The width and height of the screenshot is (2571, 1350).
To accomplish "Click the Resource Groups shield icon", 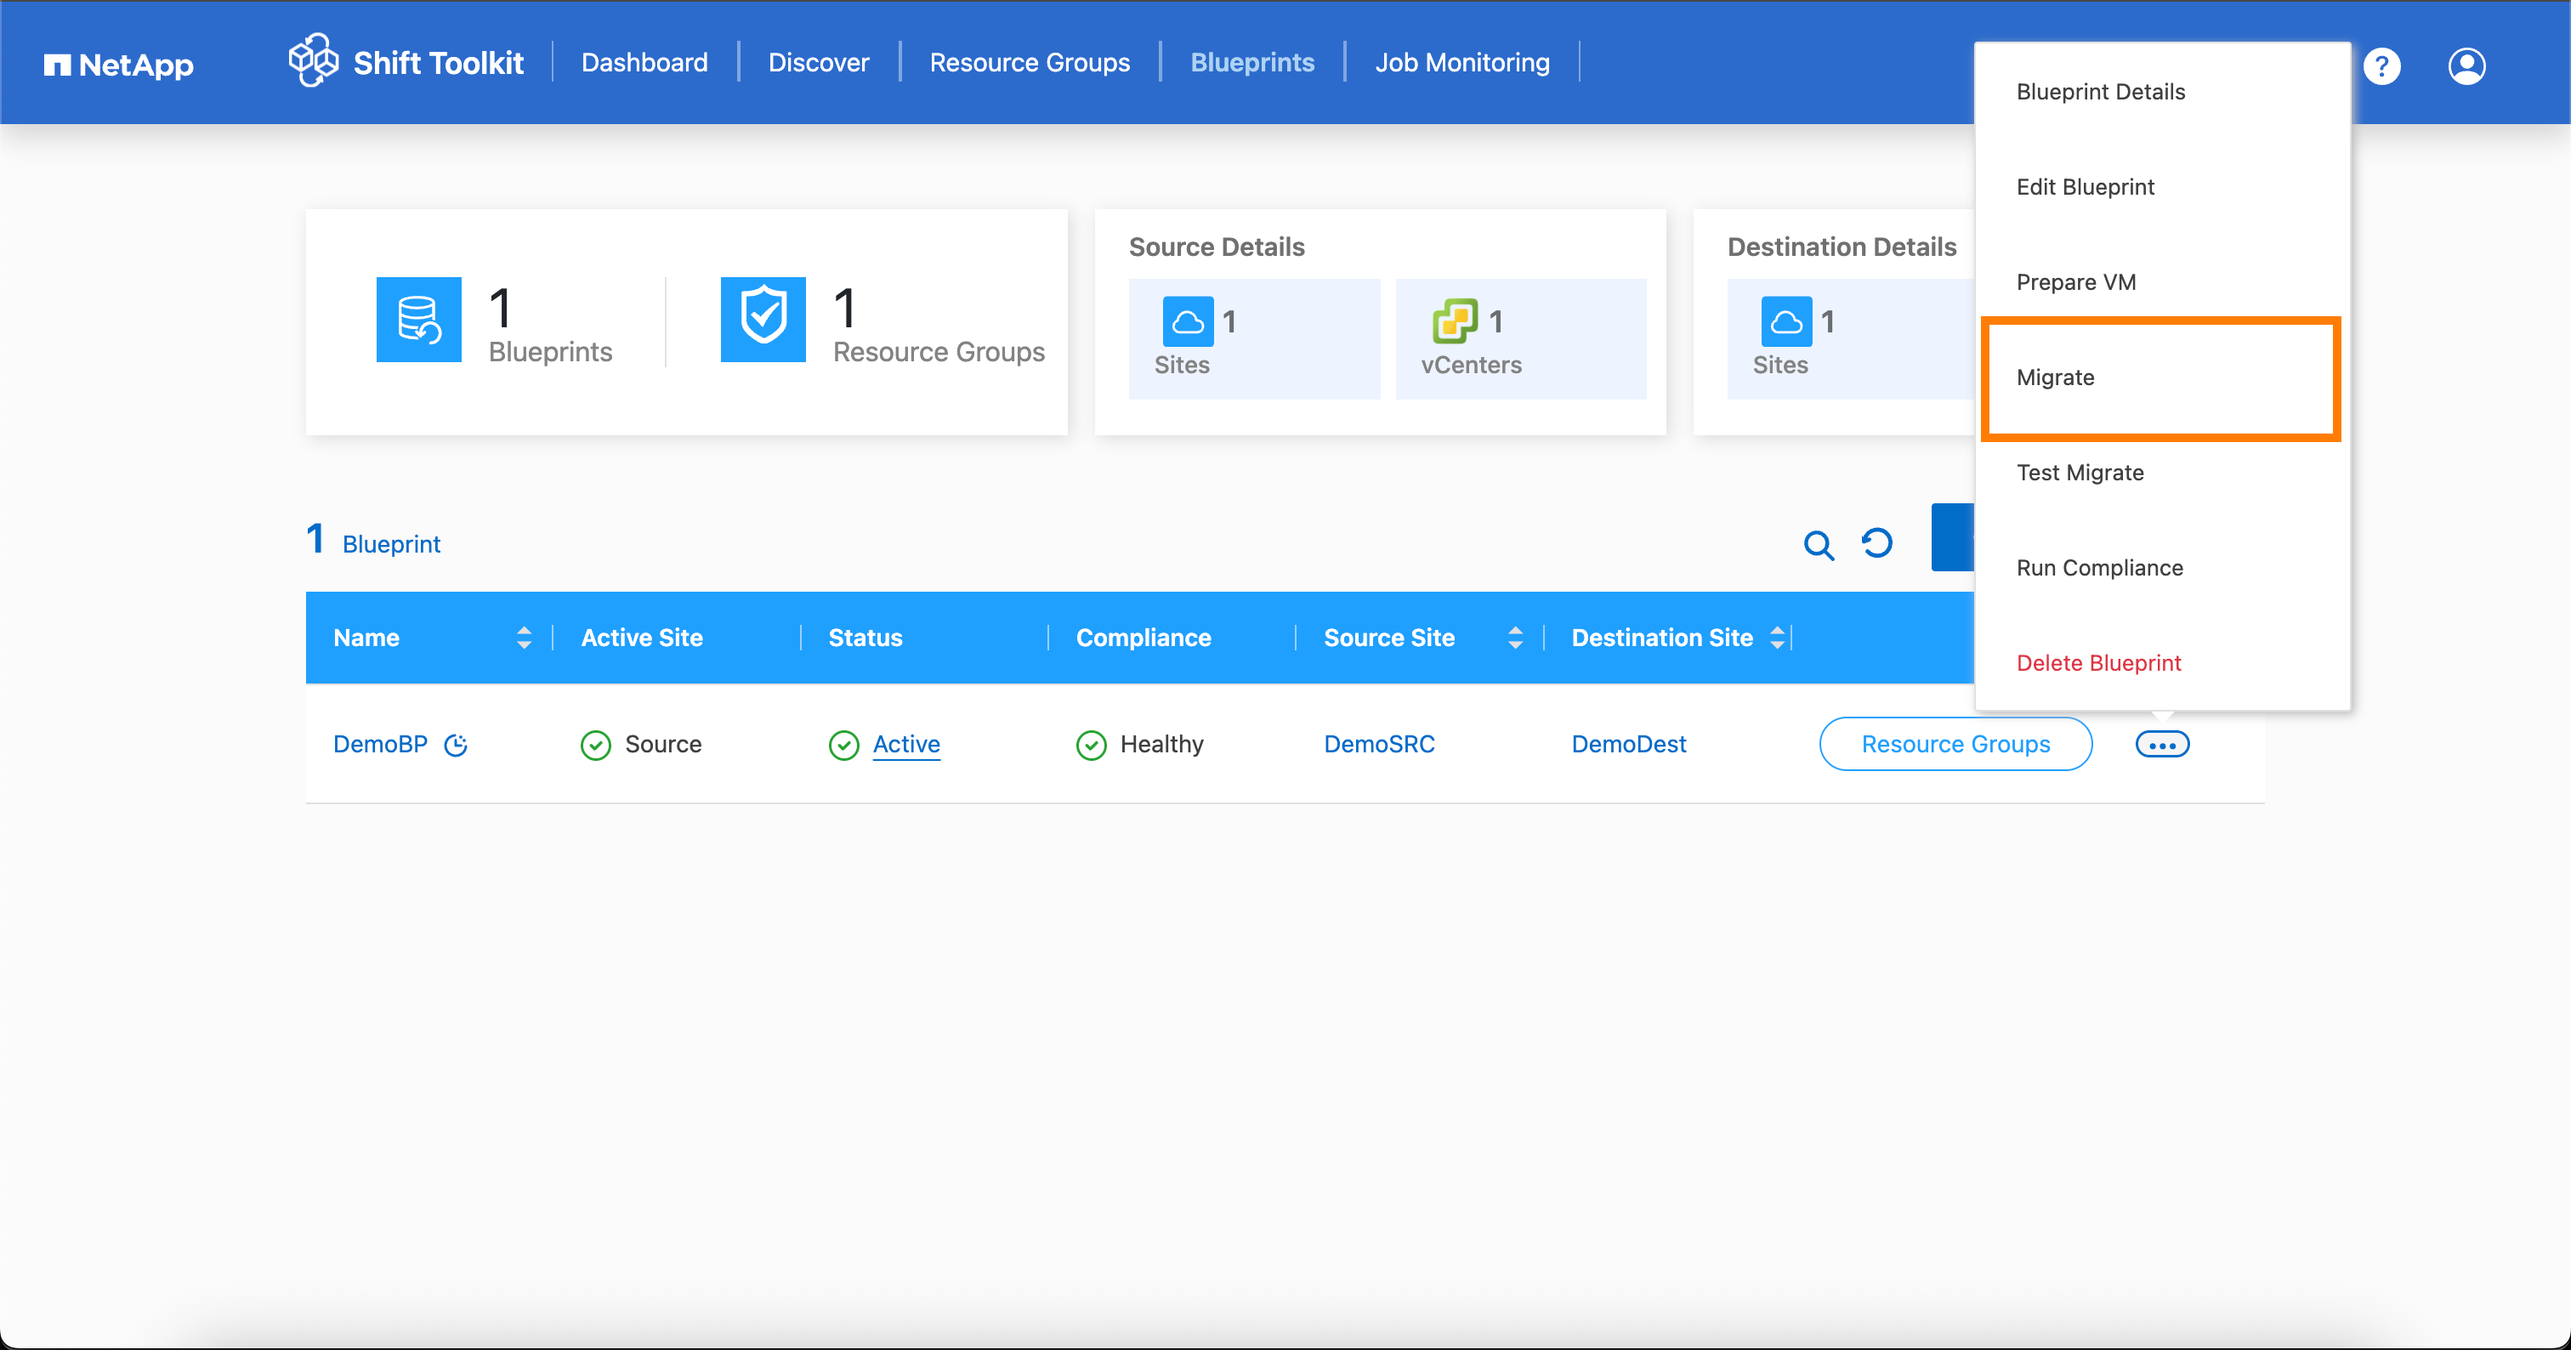I will [x=763, y=320].
